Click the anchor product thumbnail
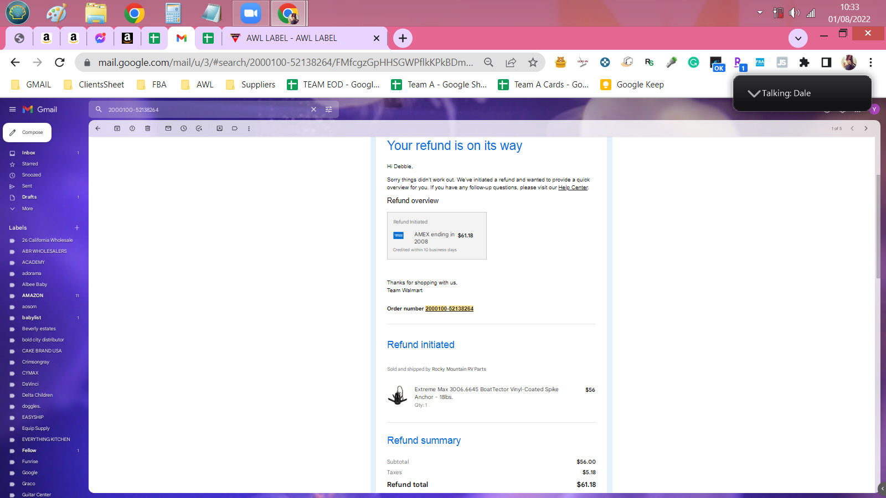The image size is (886, 498). point(398,396)
